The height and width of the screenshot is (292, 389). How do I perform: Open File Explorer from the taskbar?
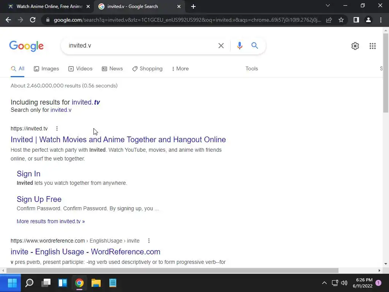96,283
